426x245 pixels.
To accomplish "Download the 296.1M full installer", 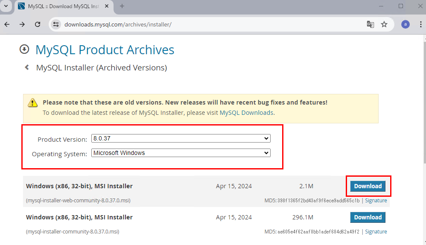I will [368, 217].
